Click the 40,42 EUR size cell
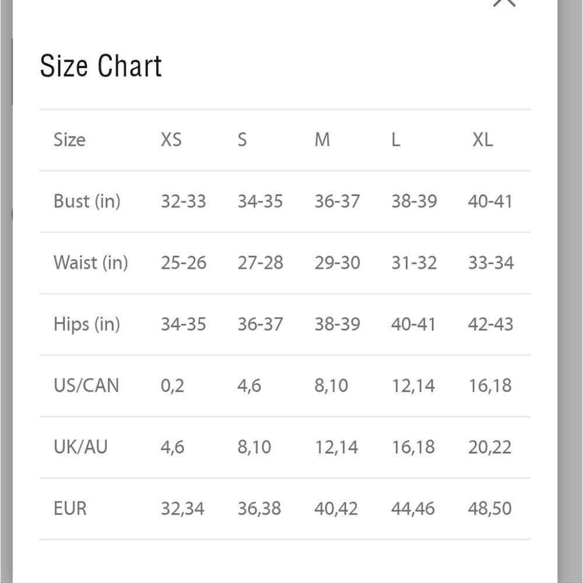 point(336,508)
